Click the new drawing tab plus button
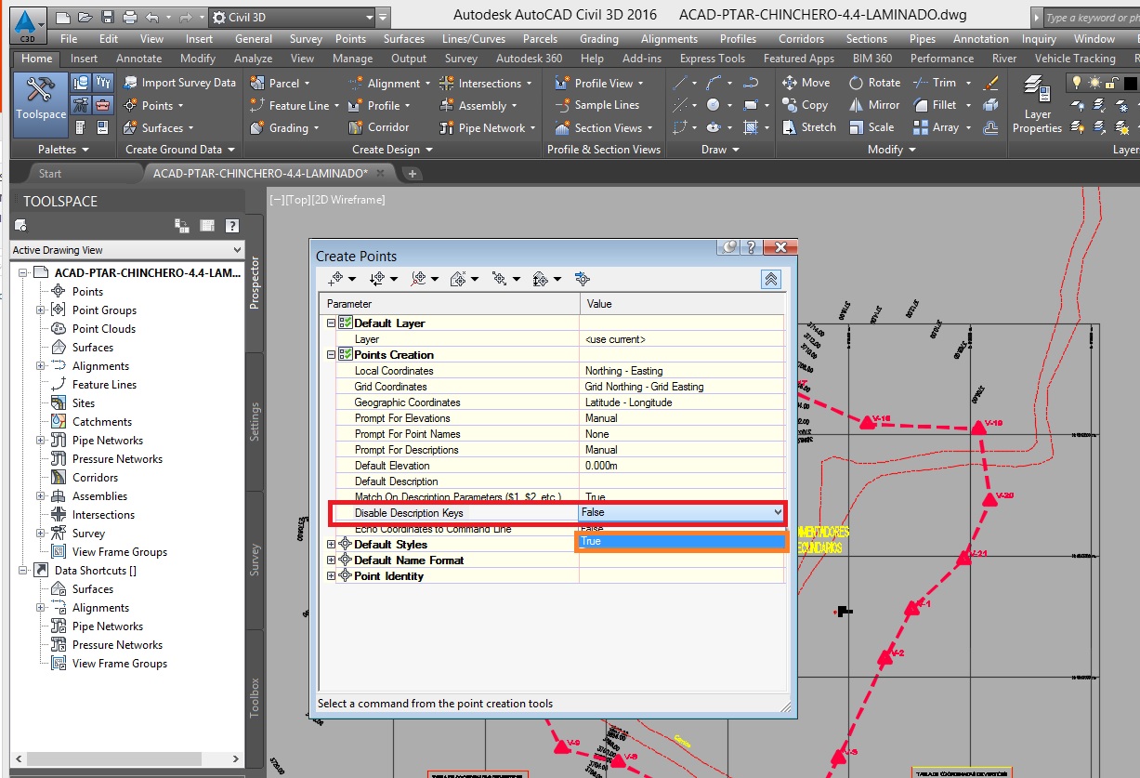Image resolution: width=1140 pixels, height=778 pixels. coord(413,173)
